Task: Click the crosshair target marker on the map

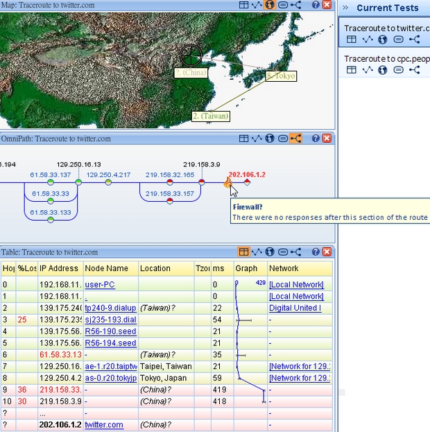Action: coord(191,55)
